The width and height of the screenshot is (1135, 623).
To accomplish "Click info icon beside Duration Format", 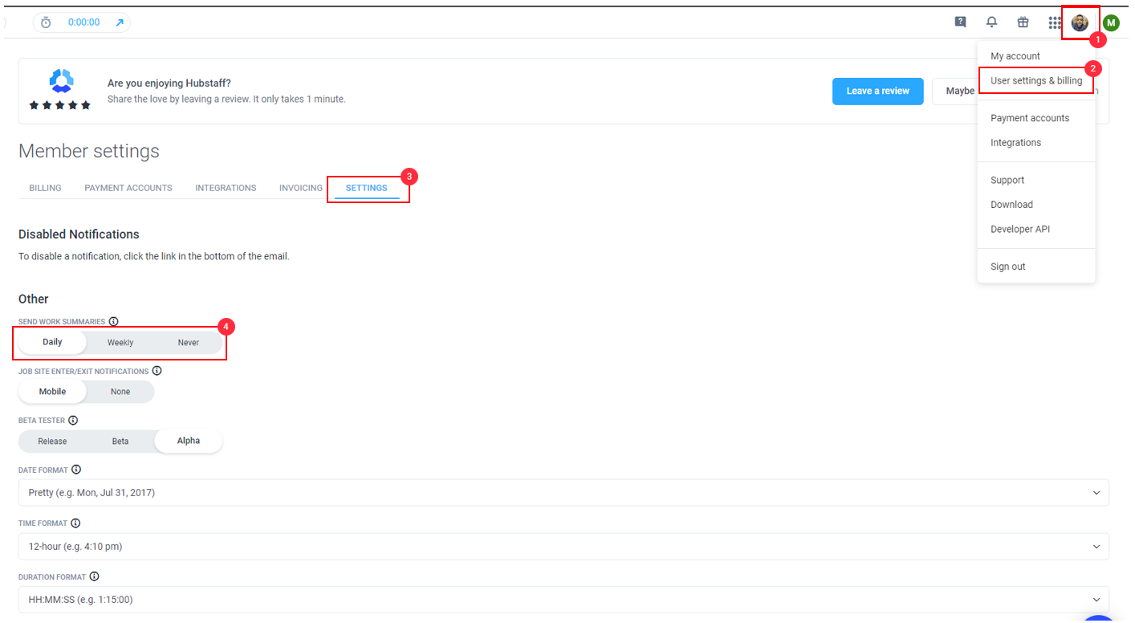I will coord(94,576).
